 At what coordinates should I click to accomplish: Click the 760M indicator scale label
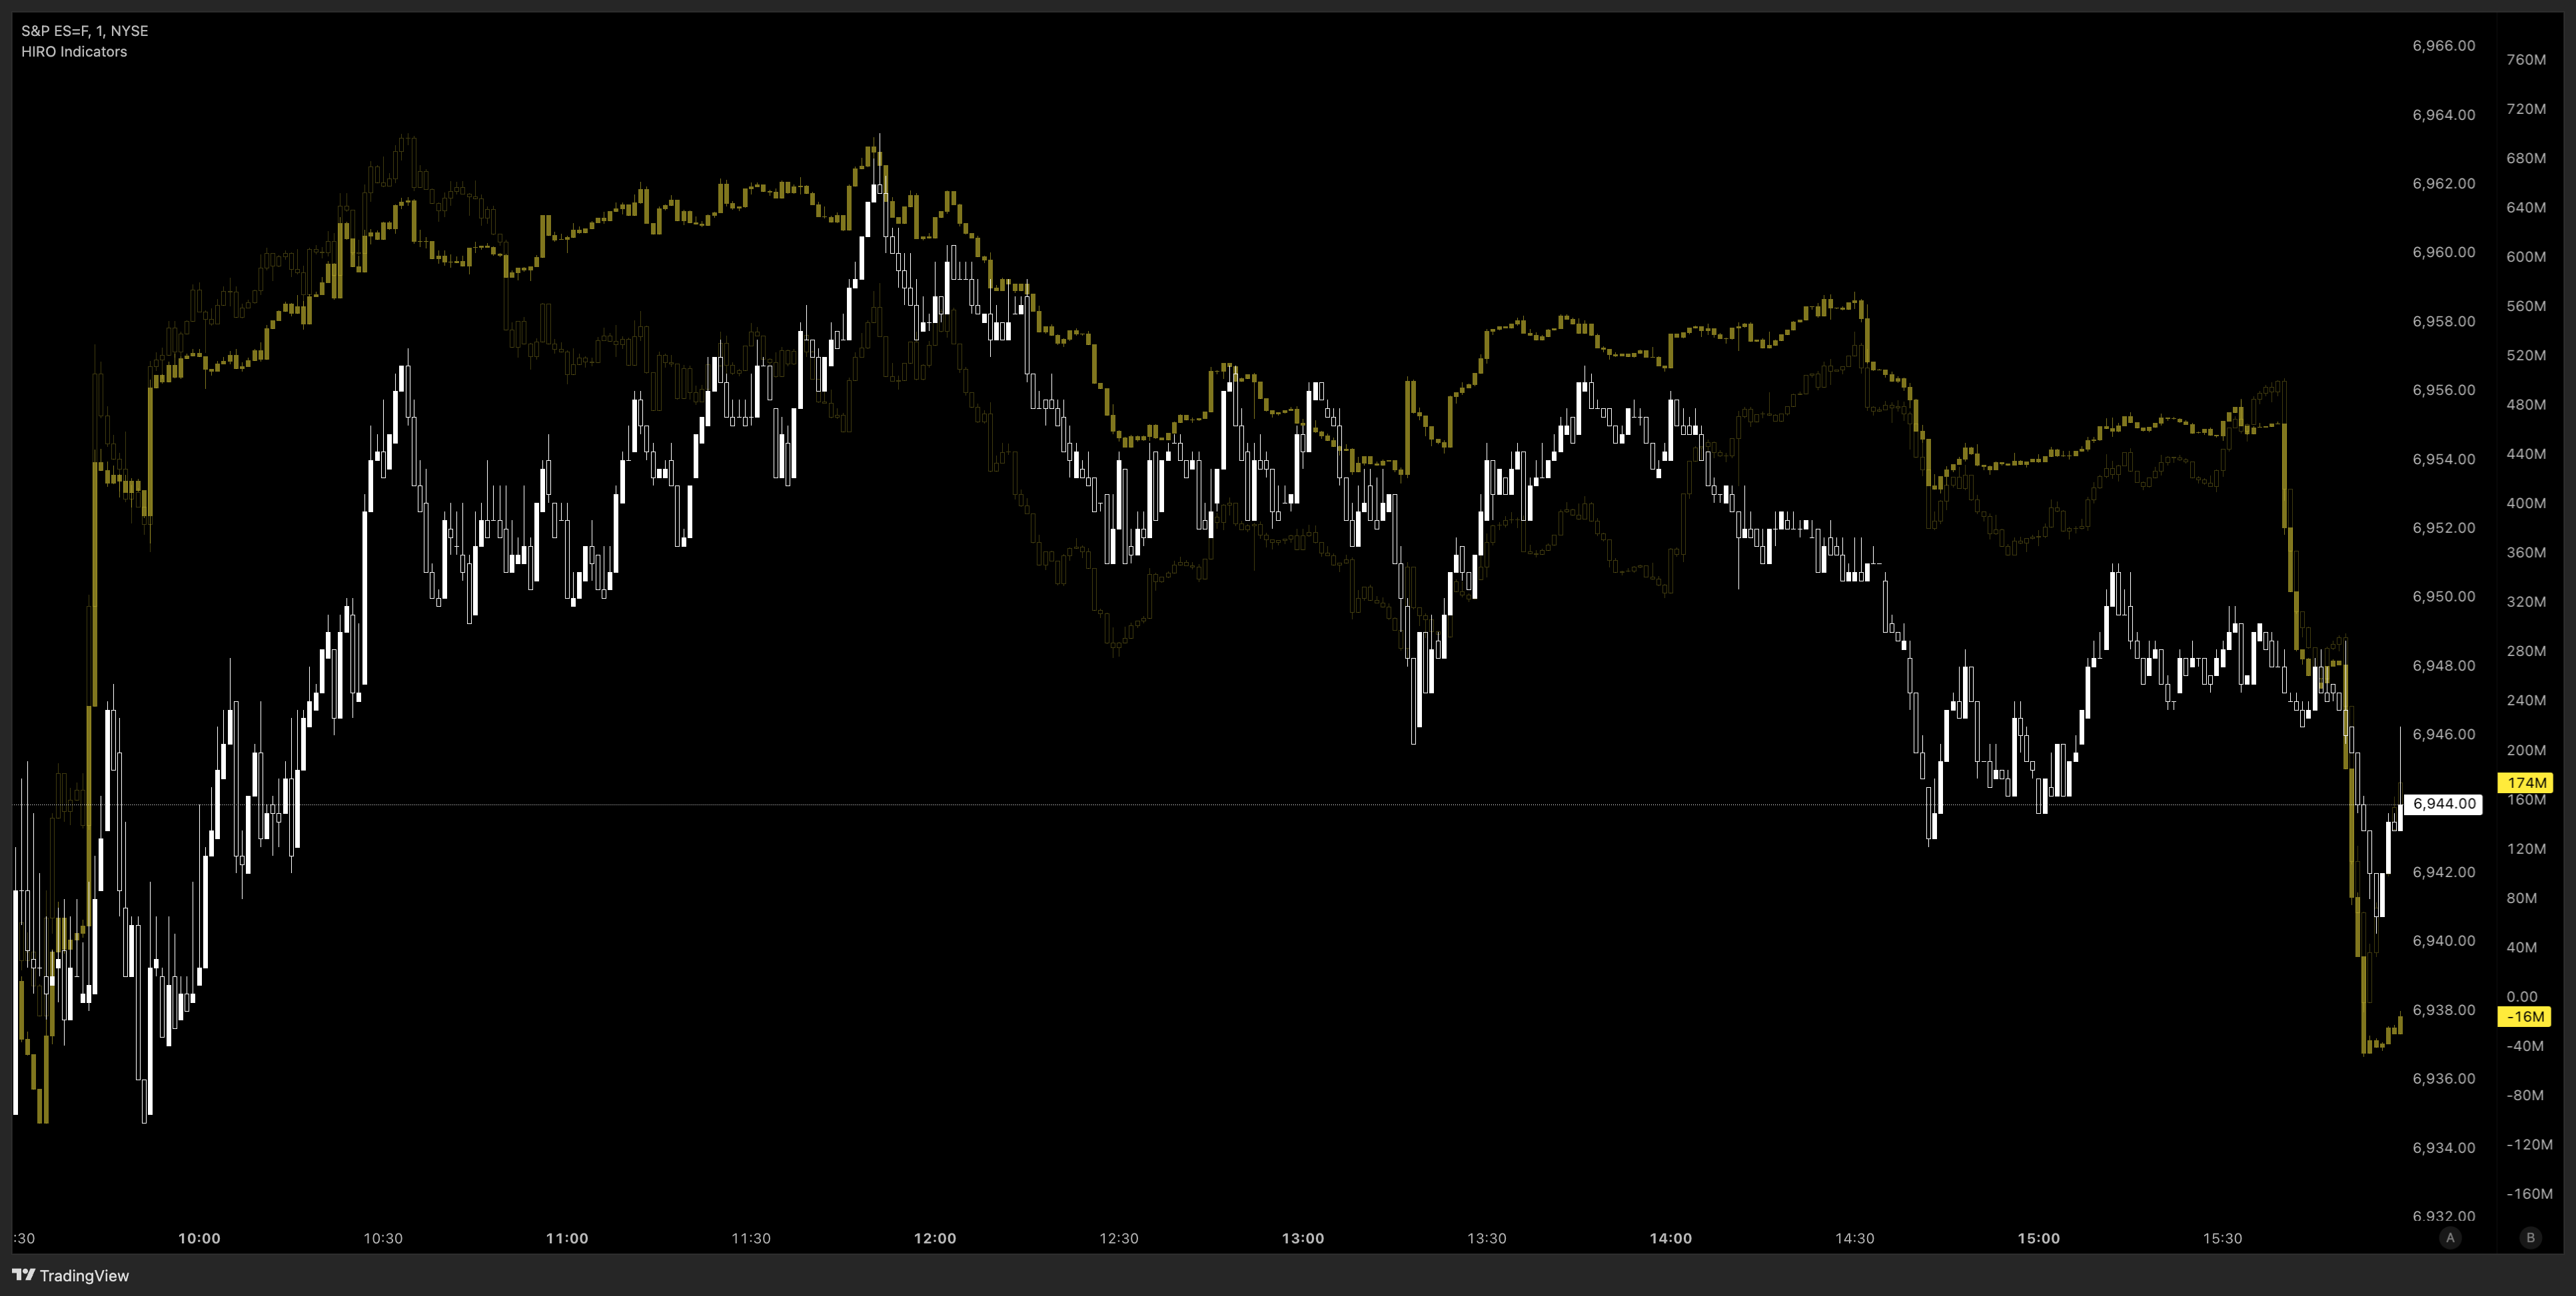(x=2526, y=60)
